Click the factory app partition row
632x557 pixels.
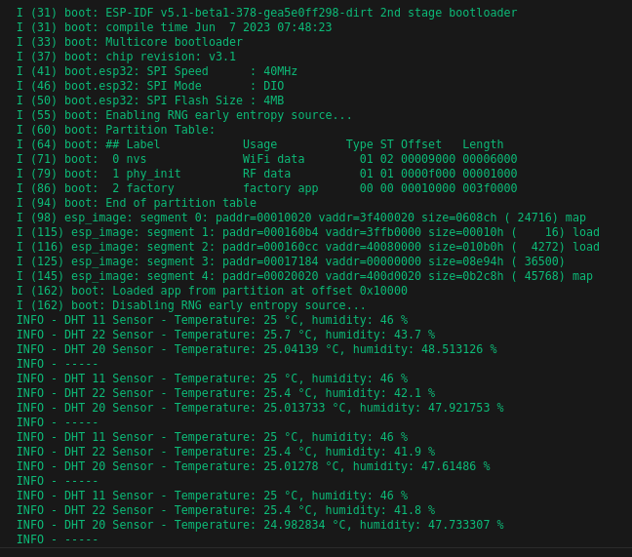pyautogui.click(x=267, y=188)
